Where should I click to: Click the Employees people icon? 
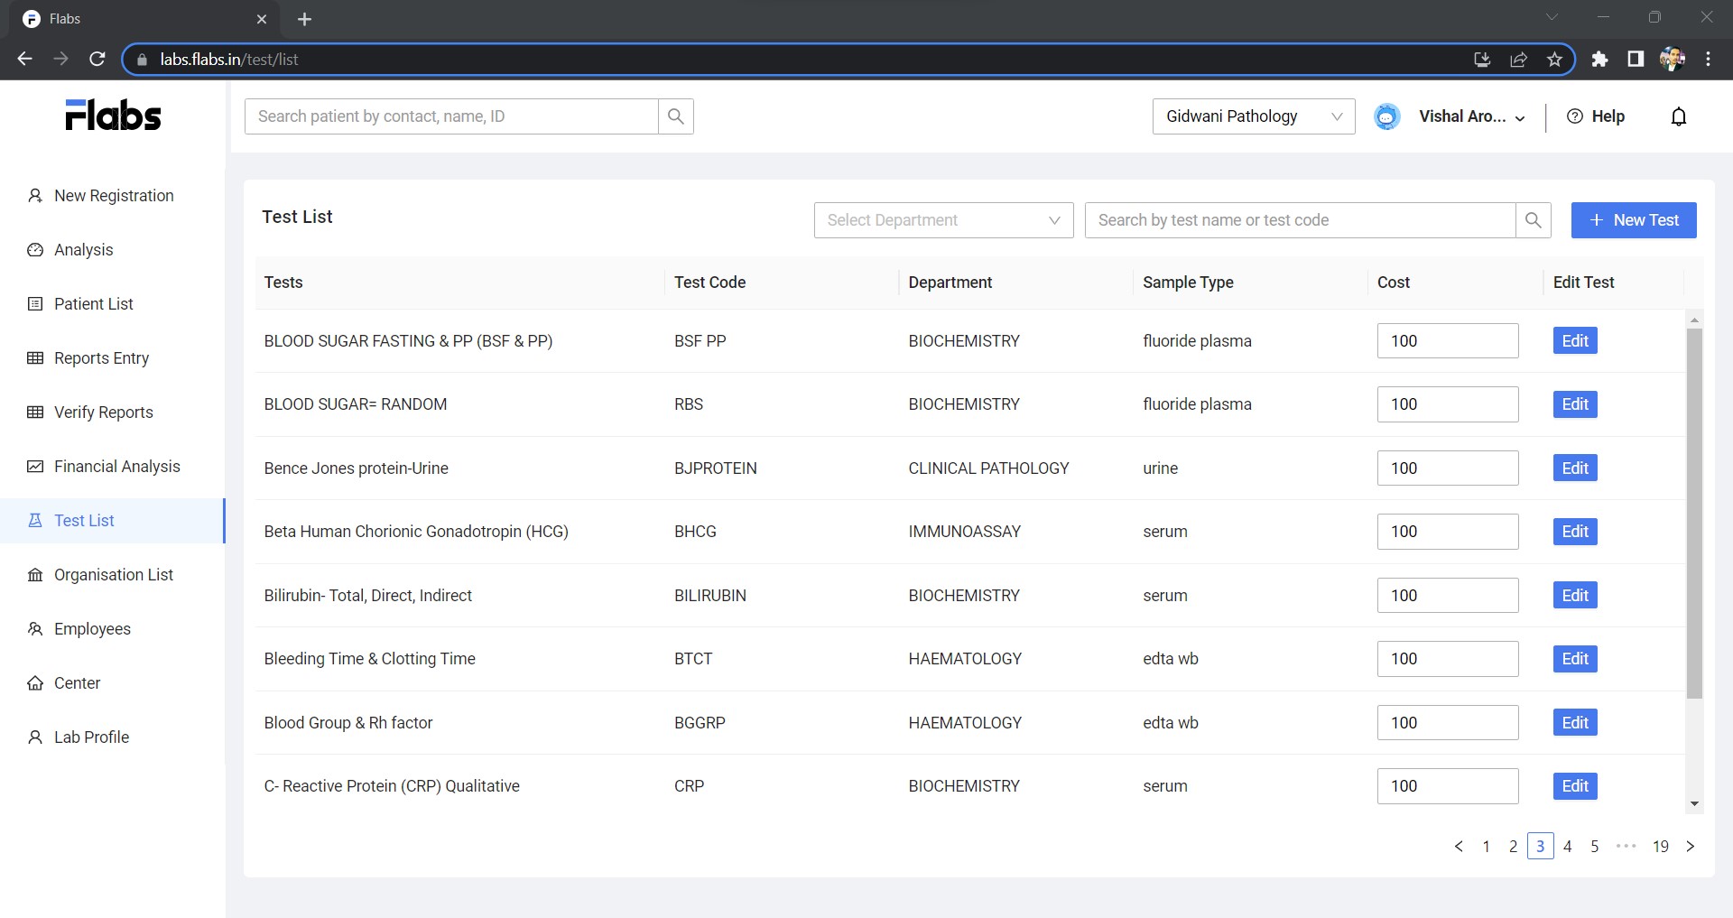(34, 629)
